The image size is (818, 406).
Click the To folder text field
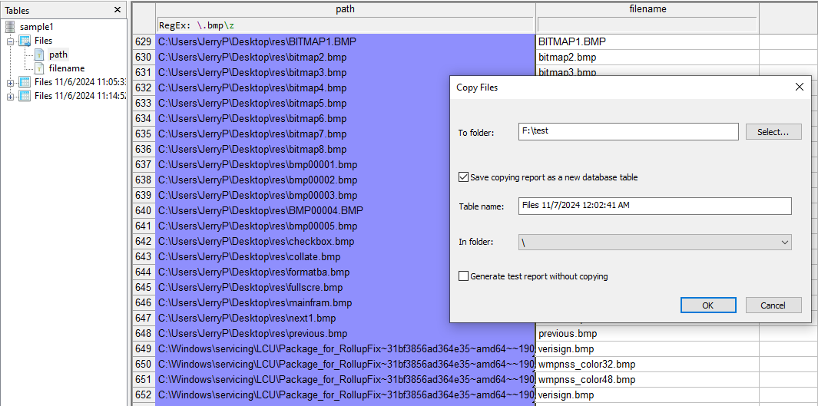click(x=628, y=131)
